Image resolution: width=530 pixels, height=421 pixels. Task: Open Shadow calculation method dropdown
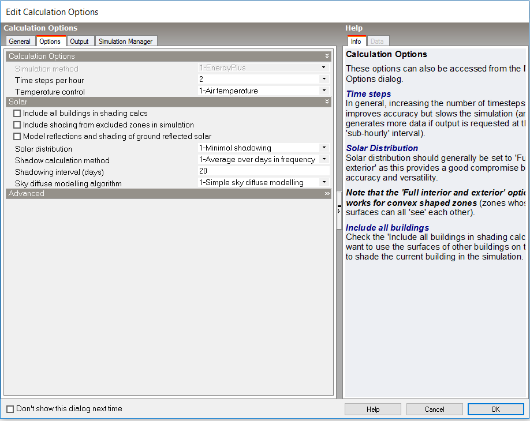tap(324, 159)
